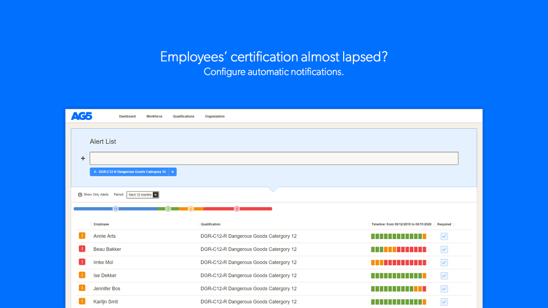Toggle the Show Only Alerts checkbox

(x=80, y=194)
